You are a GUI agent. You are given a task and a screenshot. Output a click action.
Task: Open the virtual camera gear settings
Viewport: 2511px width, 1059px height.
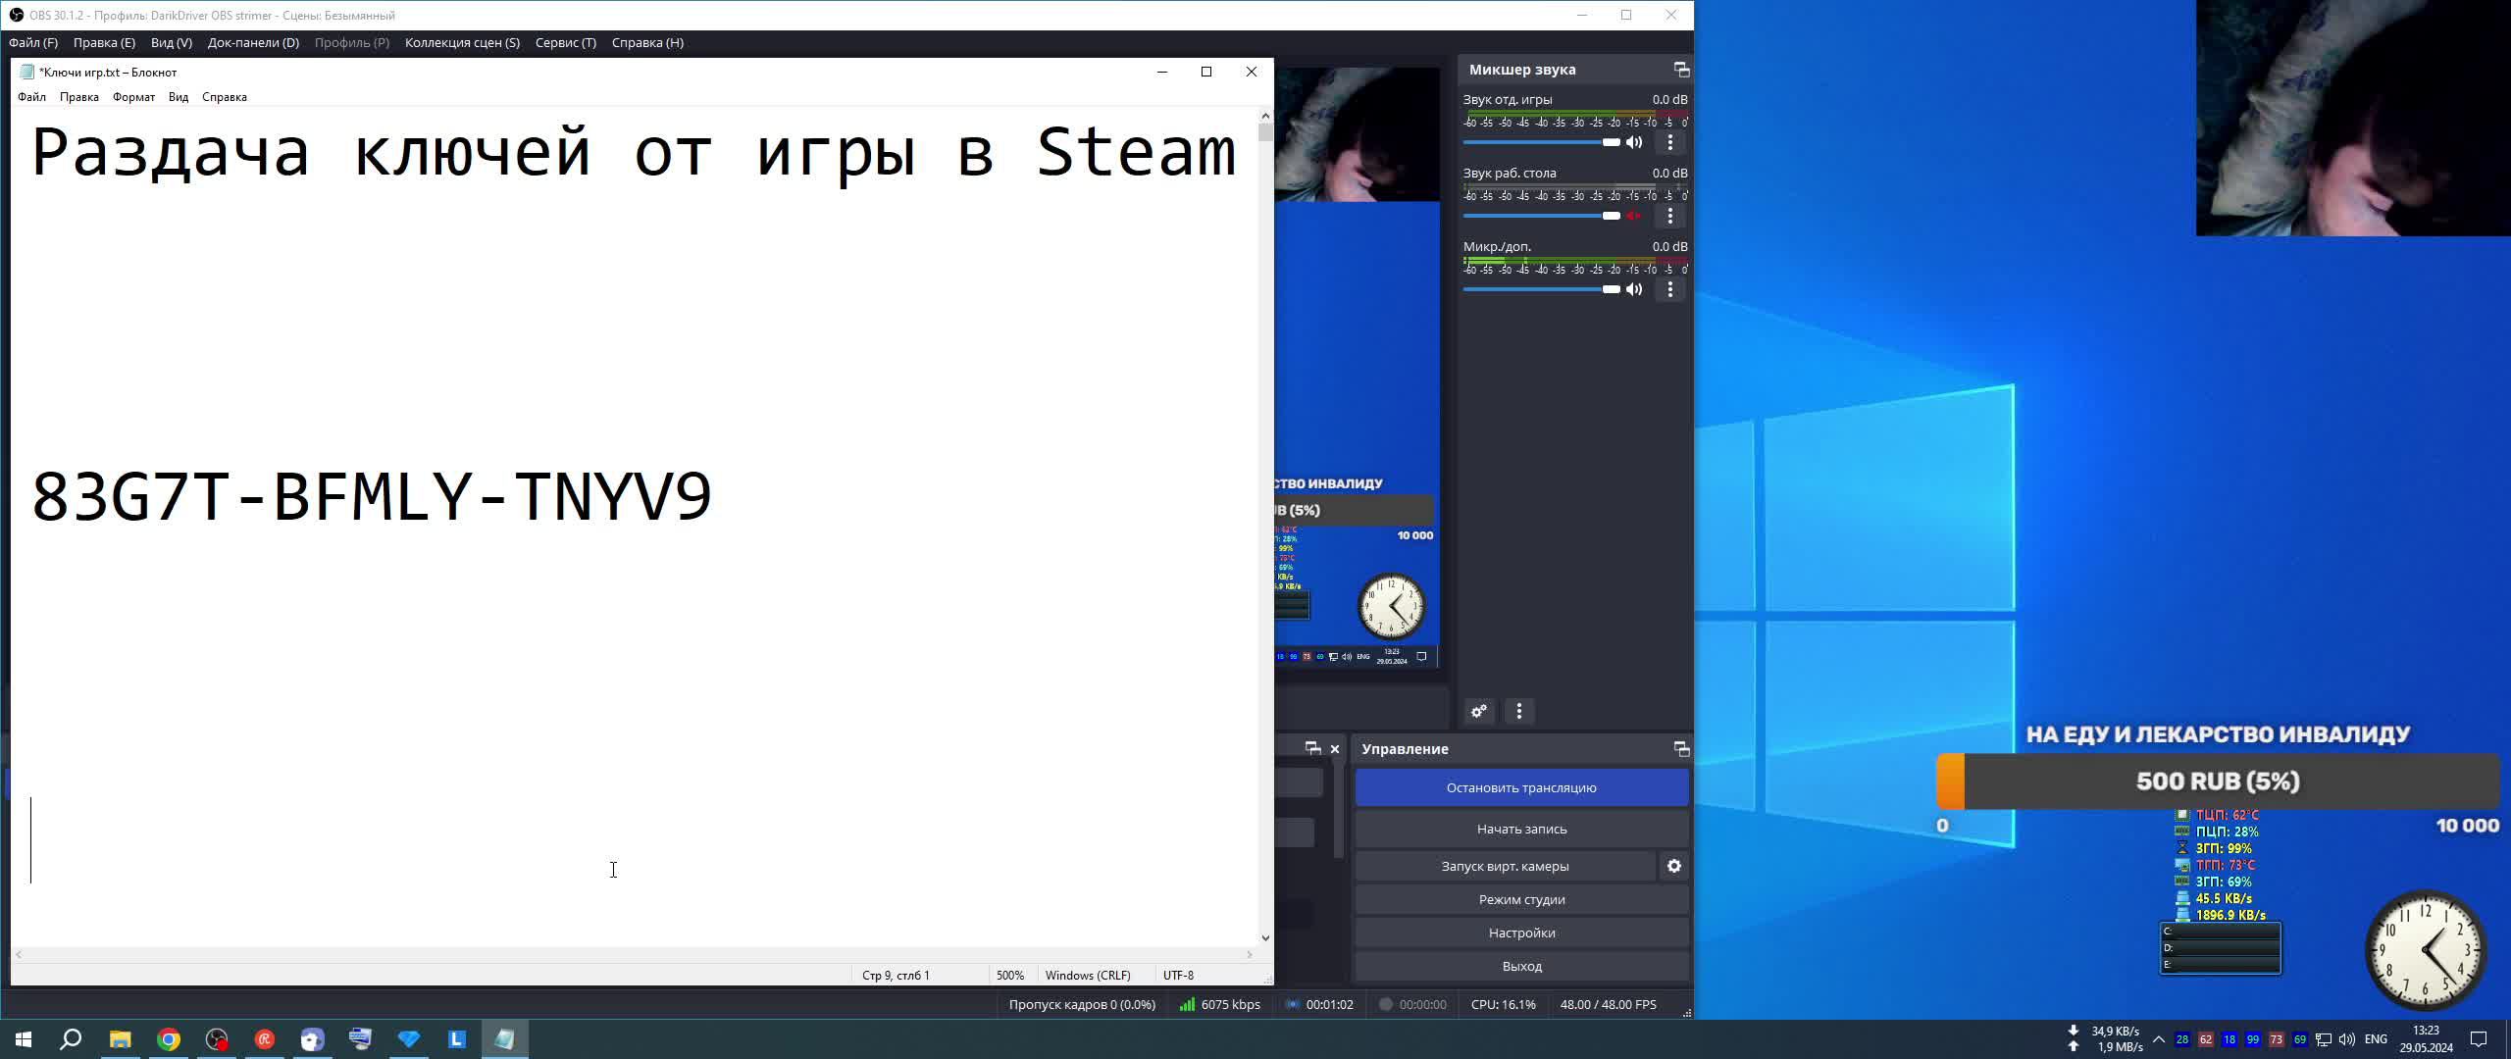pyautogui.click(x=1674, y=866)
